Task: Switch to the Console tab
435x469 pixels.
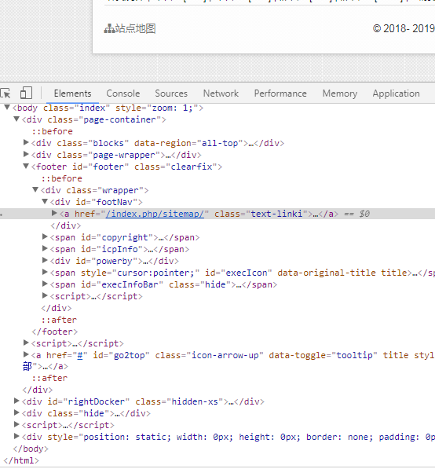Action: tap(122, 93)
